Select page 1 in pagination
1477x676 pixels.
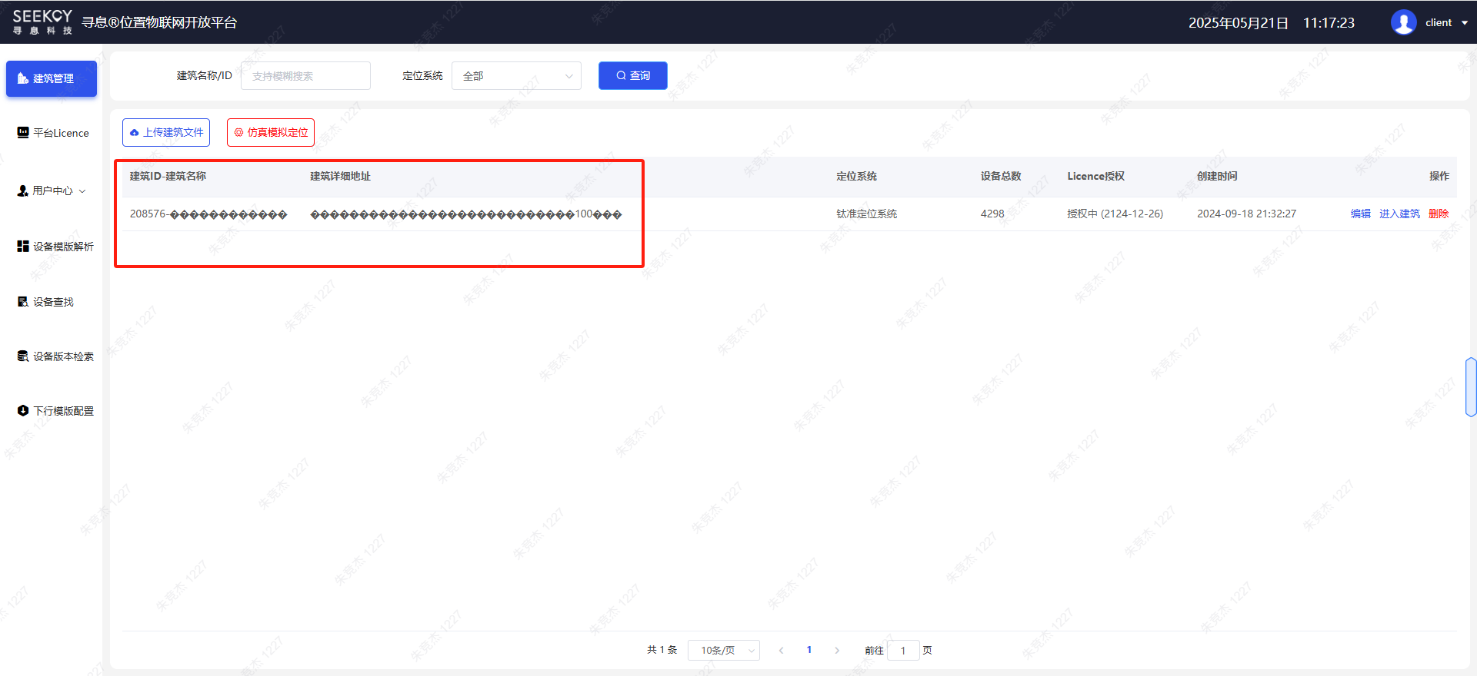[x=809, y=650]
